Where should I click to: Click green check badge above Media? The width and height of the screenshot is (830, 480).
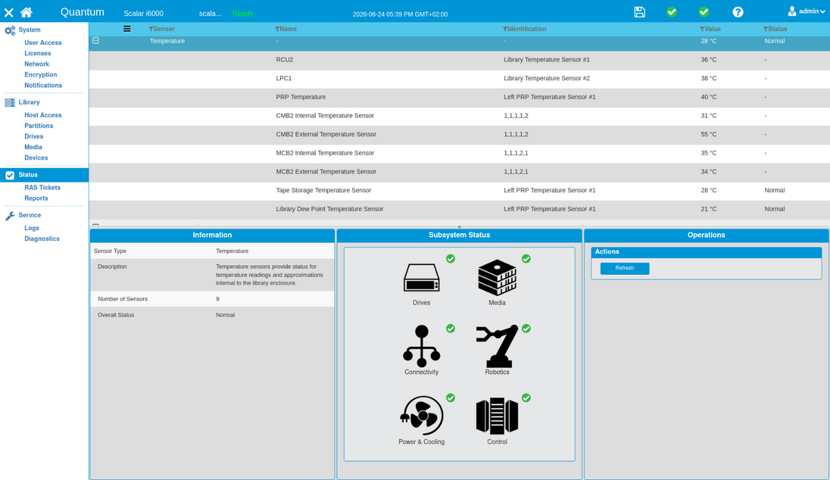coord(526,258)
